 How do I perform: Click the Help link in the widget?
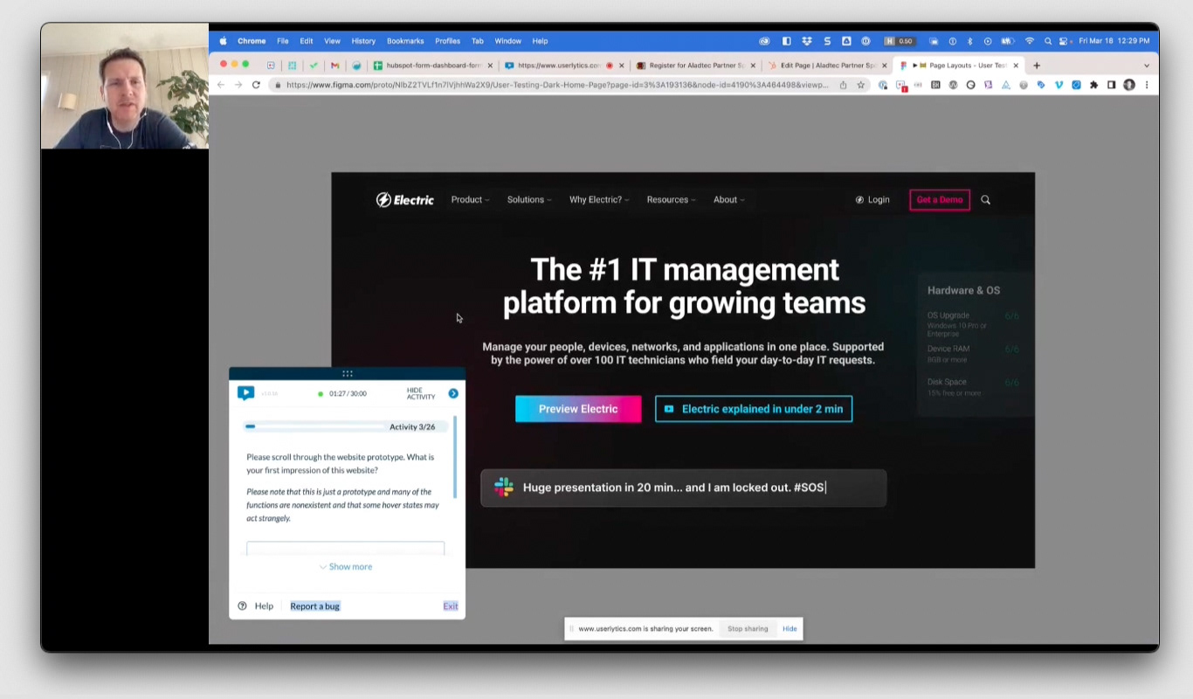point(264,606)
